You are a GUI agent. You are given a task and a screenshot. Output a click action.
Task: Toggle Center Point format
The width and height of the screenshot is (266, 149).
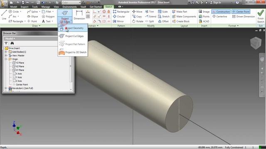coord(241,12)
